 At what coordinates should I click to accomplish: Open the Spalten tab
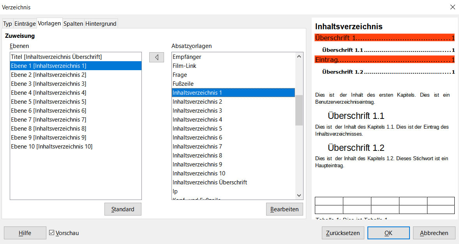(x=73, y=23)
